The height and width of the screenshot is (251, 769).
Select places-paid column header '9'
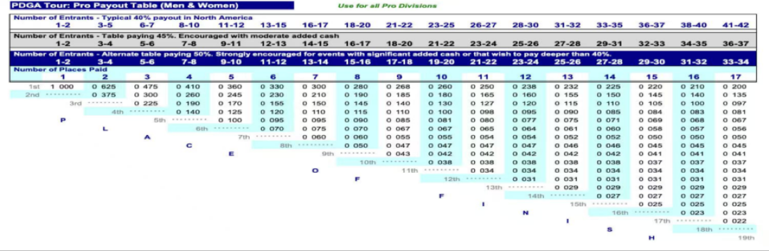tap(399, 77)
